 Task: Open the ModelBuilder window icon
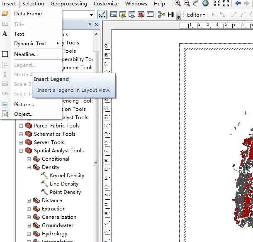tap(161, 15)
